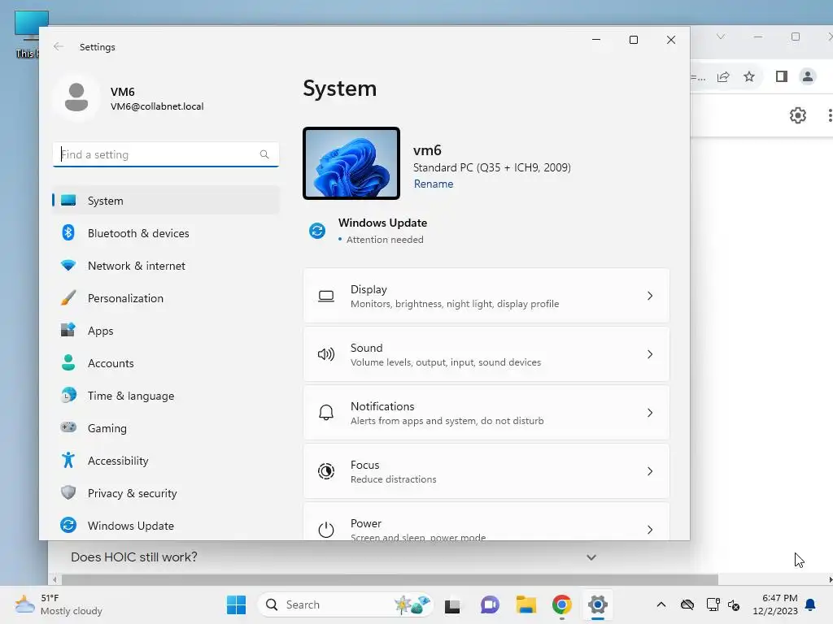The width and height of the screenshot is (833, 624).
Task: Click the Accessibility figure icon
Action: 68,460
